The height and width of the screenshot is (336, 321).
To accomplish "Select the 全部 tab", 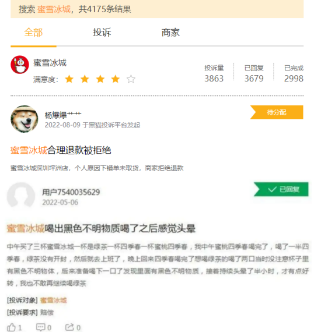I will coord(33,33).
